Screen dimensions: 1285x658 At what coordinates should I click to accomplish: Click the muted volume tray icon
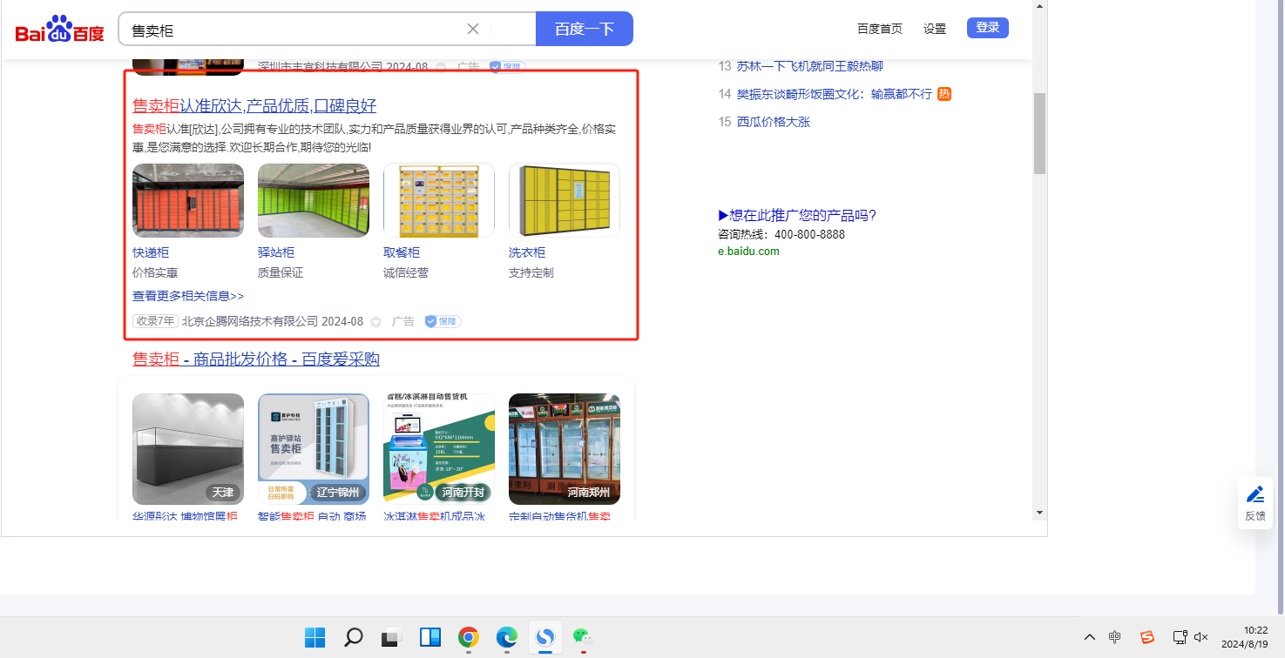1200,637
